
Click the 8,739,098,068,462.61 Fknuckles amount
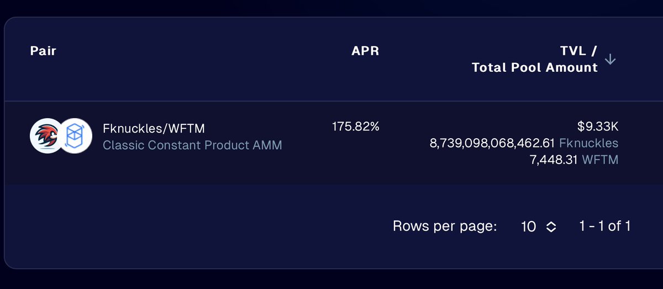pyautogui.click(x=492, y=143)
